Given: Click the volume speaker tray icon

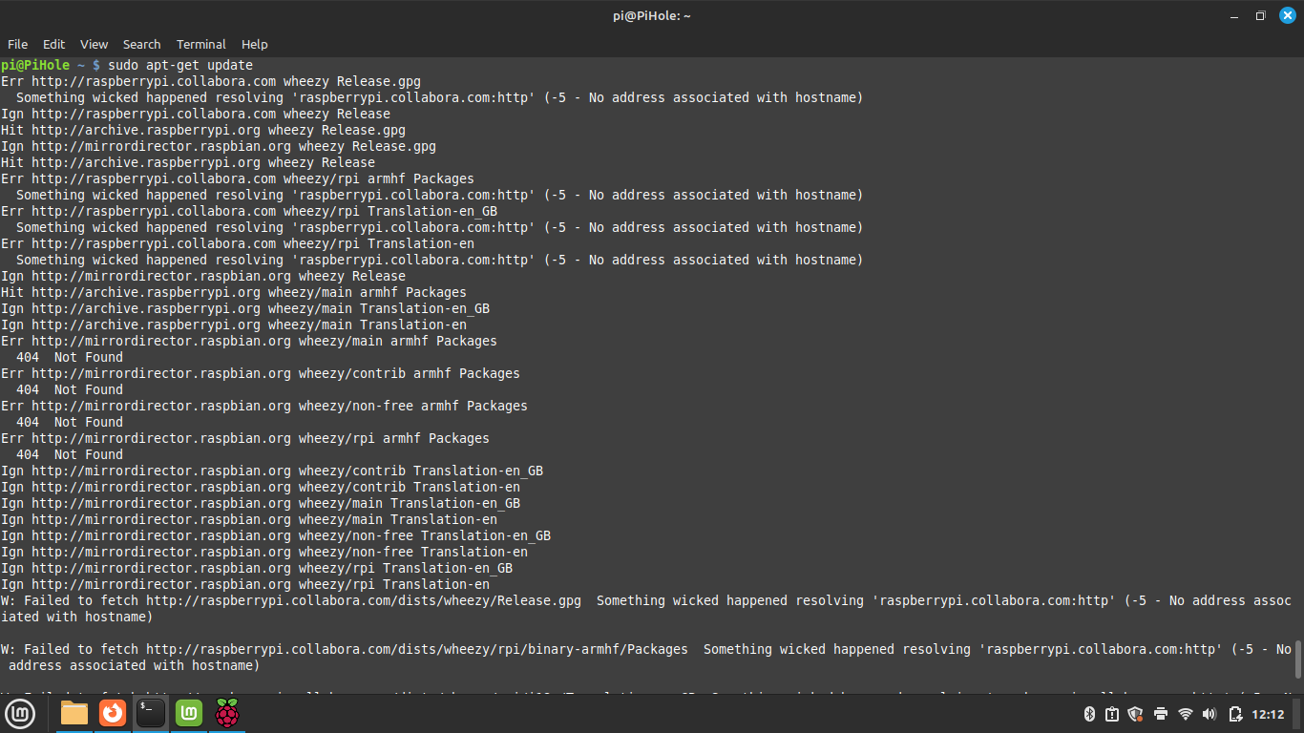Looking at the screenshot, I should (x=1210, y=714).
